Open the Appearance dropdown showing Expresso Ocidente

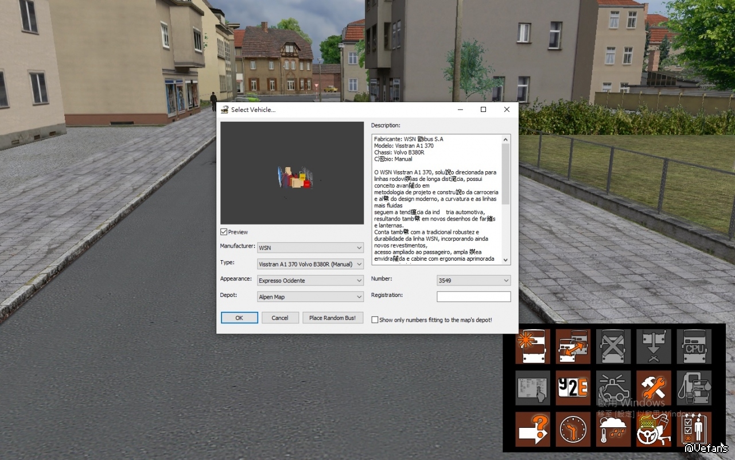pyautogui.click(x=310, y=280)
